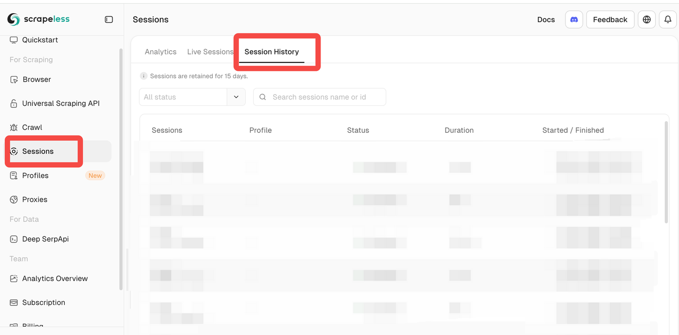Open the Discord community icon
The image size is (679, 335).
click(x=574, y=20)
